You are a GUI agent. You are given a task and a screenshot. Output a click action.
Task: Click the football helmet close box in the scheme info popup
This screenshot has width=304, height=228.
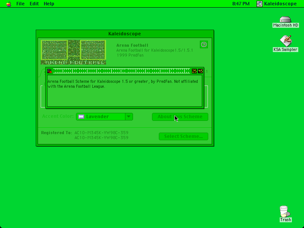point(49,71)
